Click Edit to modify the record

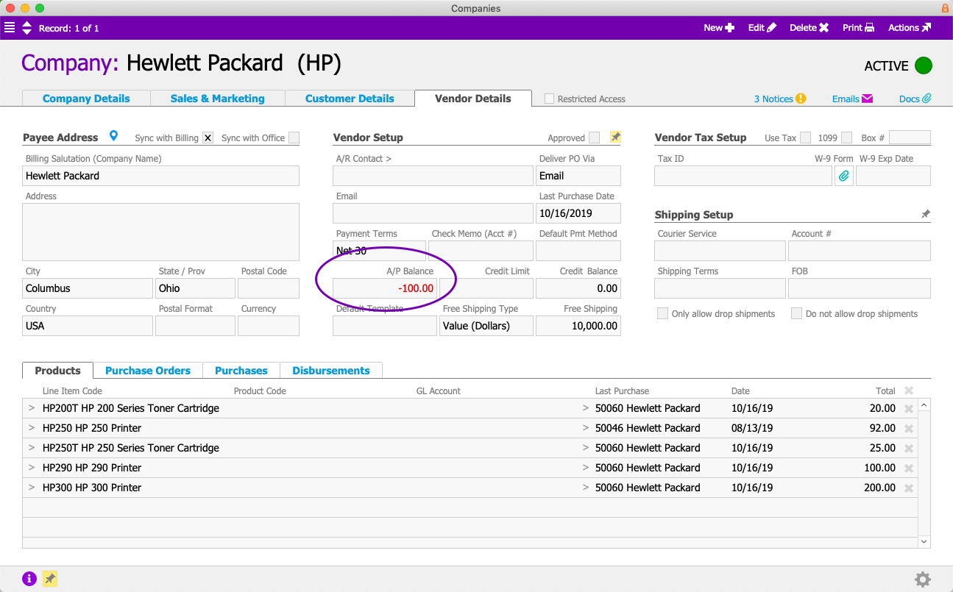(x=762, y=28)
